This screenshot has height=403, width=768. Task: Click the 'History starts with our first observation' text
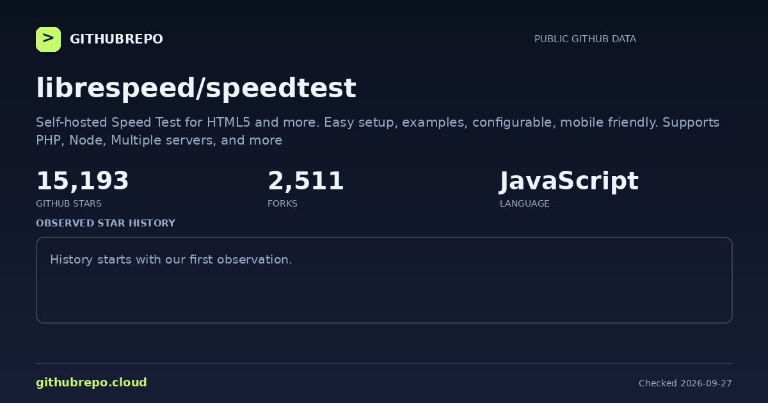[171, 260]
